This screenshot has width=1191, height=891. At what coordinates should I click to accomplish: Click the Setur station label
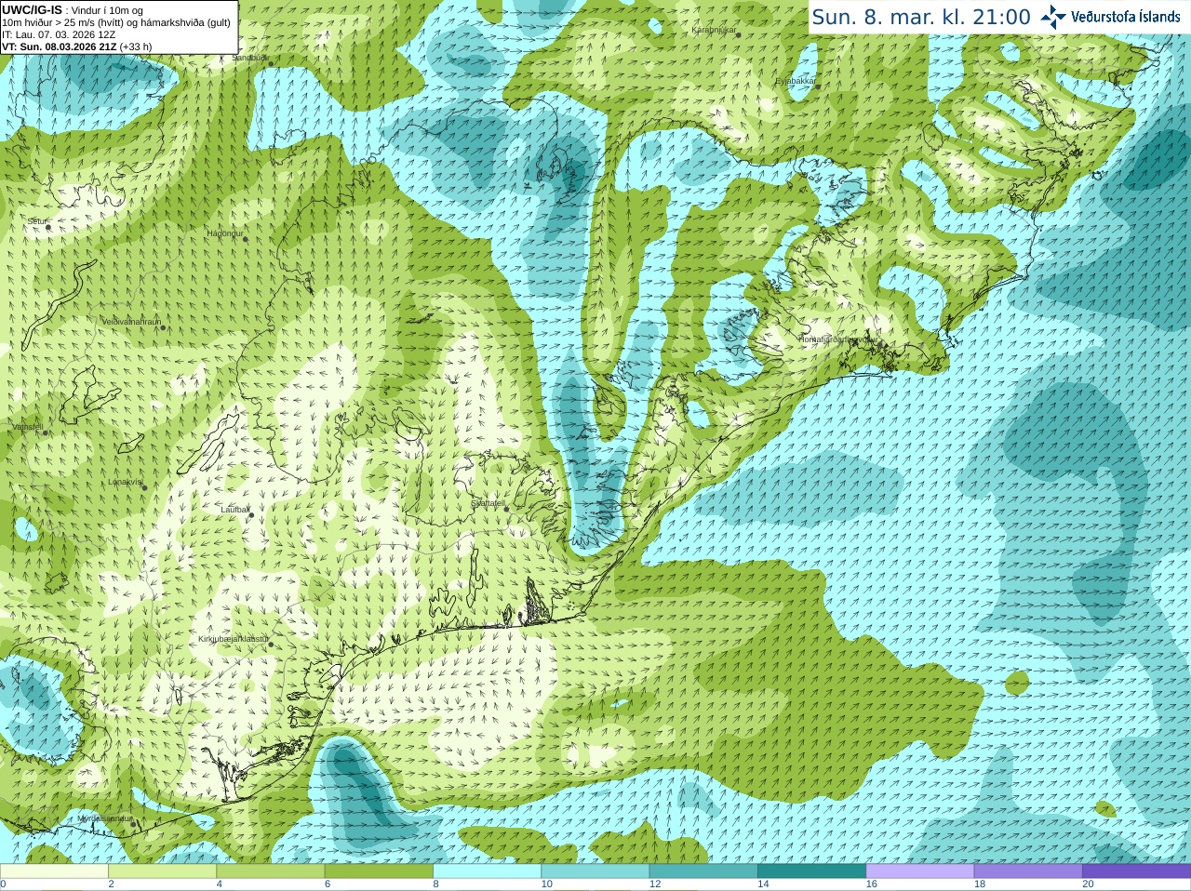click(x=37, y=221)
